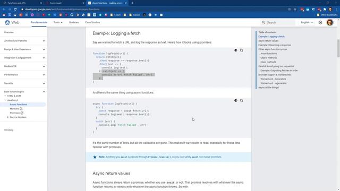The width and height of the screenshot is (340, 191).
Task: Click non-native promises link in Note
Action: [x=210, y=157]
